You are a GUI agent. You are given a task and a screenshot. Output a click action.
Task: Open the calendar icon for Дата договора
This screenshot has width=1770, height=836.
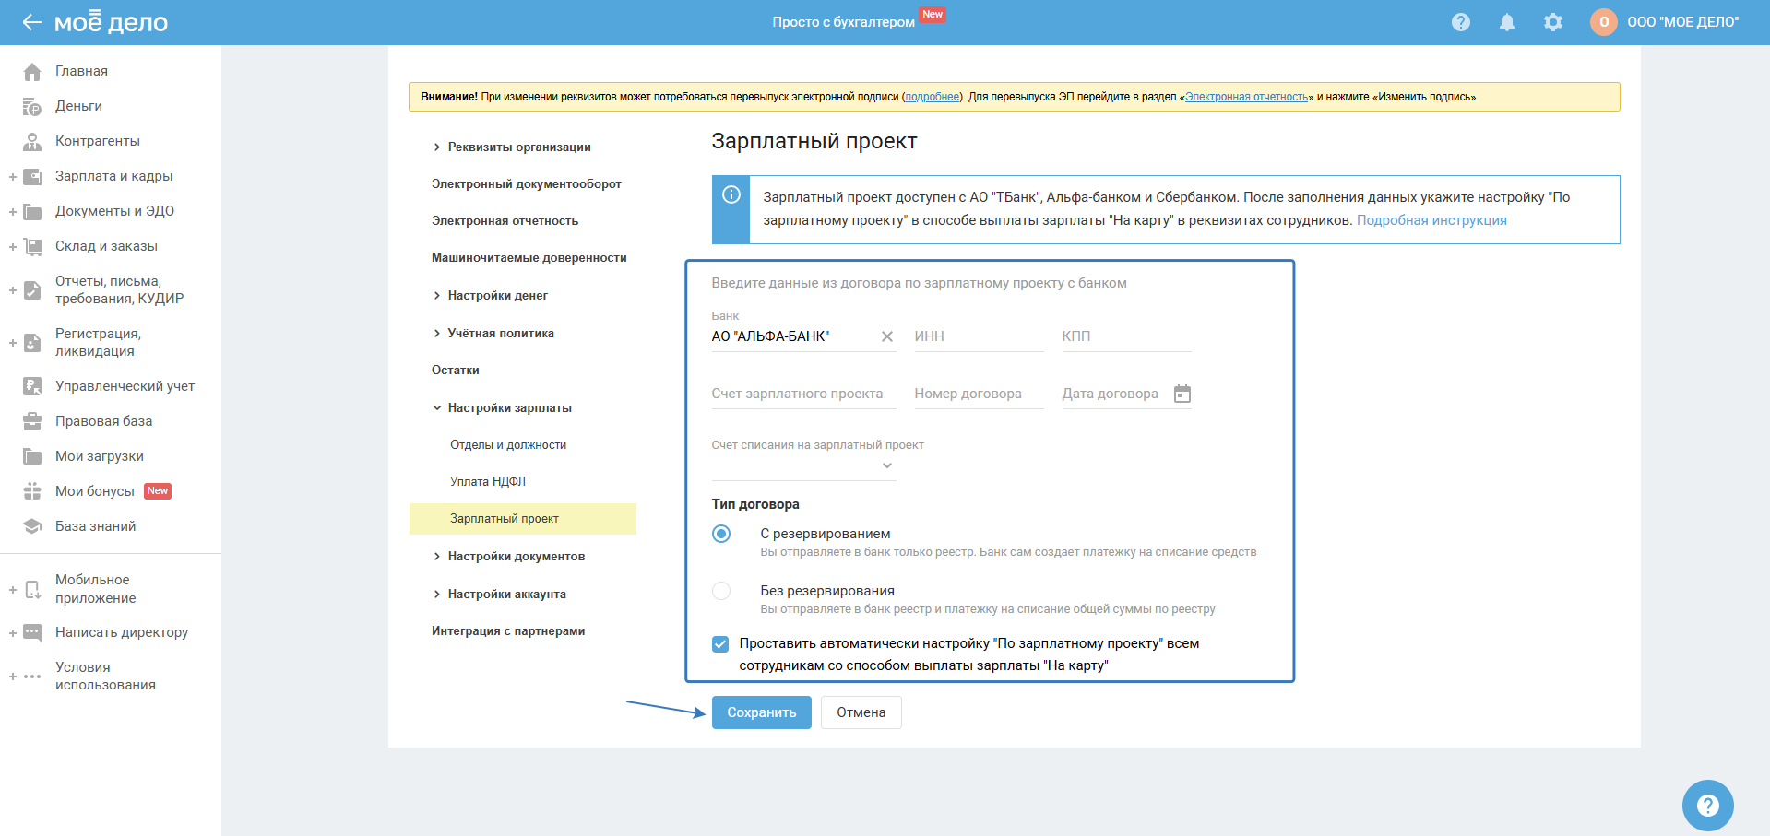[1182, 394]
